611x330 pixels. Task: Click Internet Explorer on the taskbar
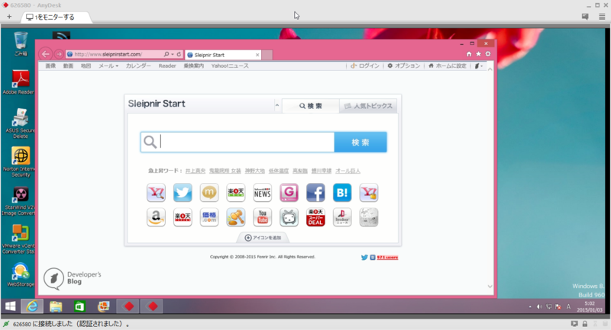coord(32,306)
